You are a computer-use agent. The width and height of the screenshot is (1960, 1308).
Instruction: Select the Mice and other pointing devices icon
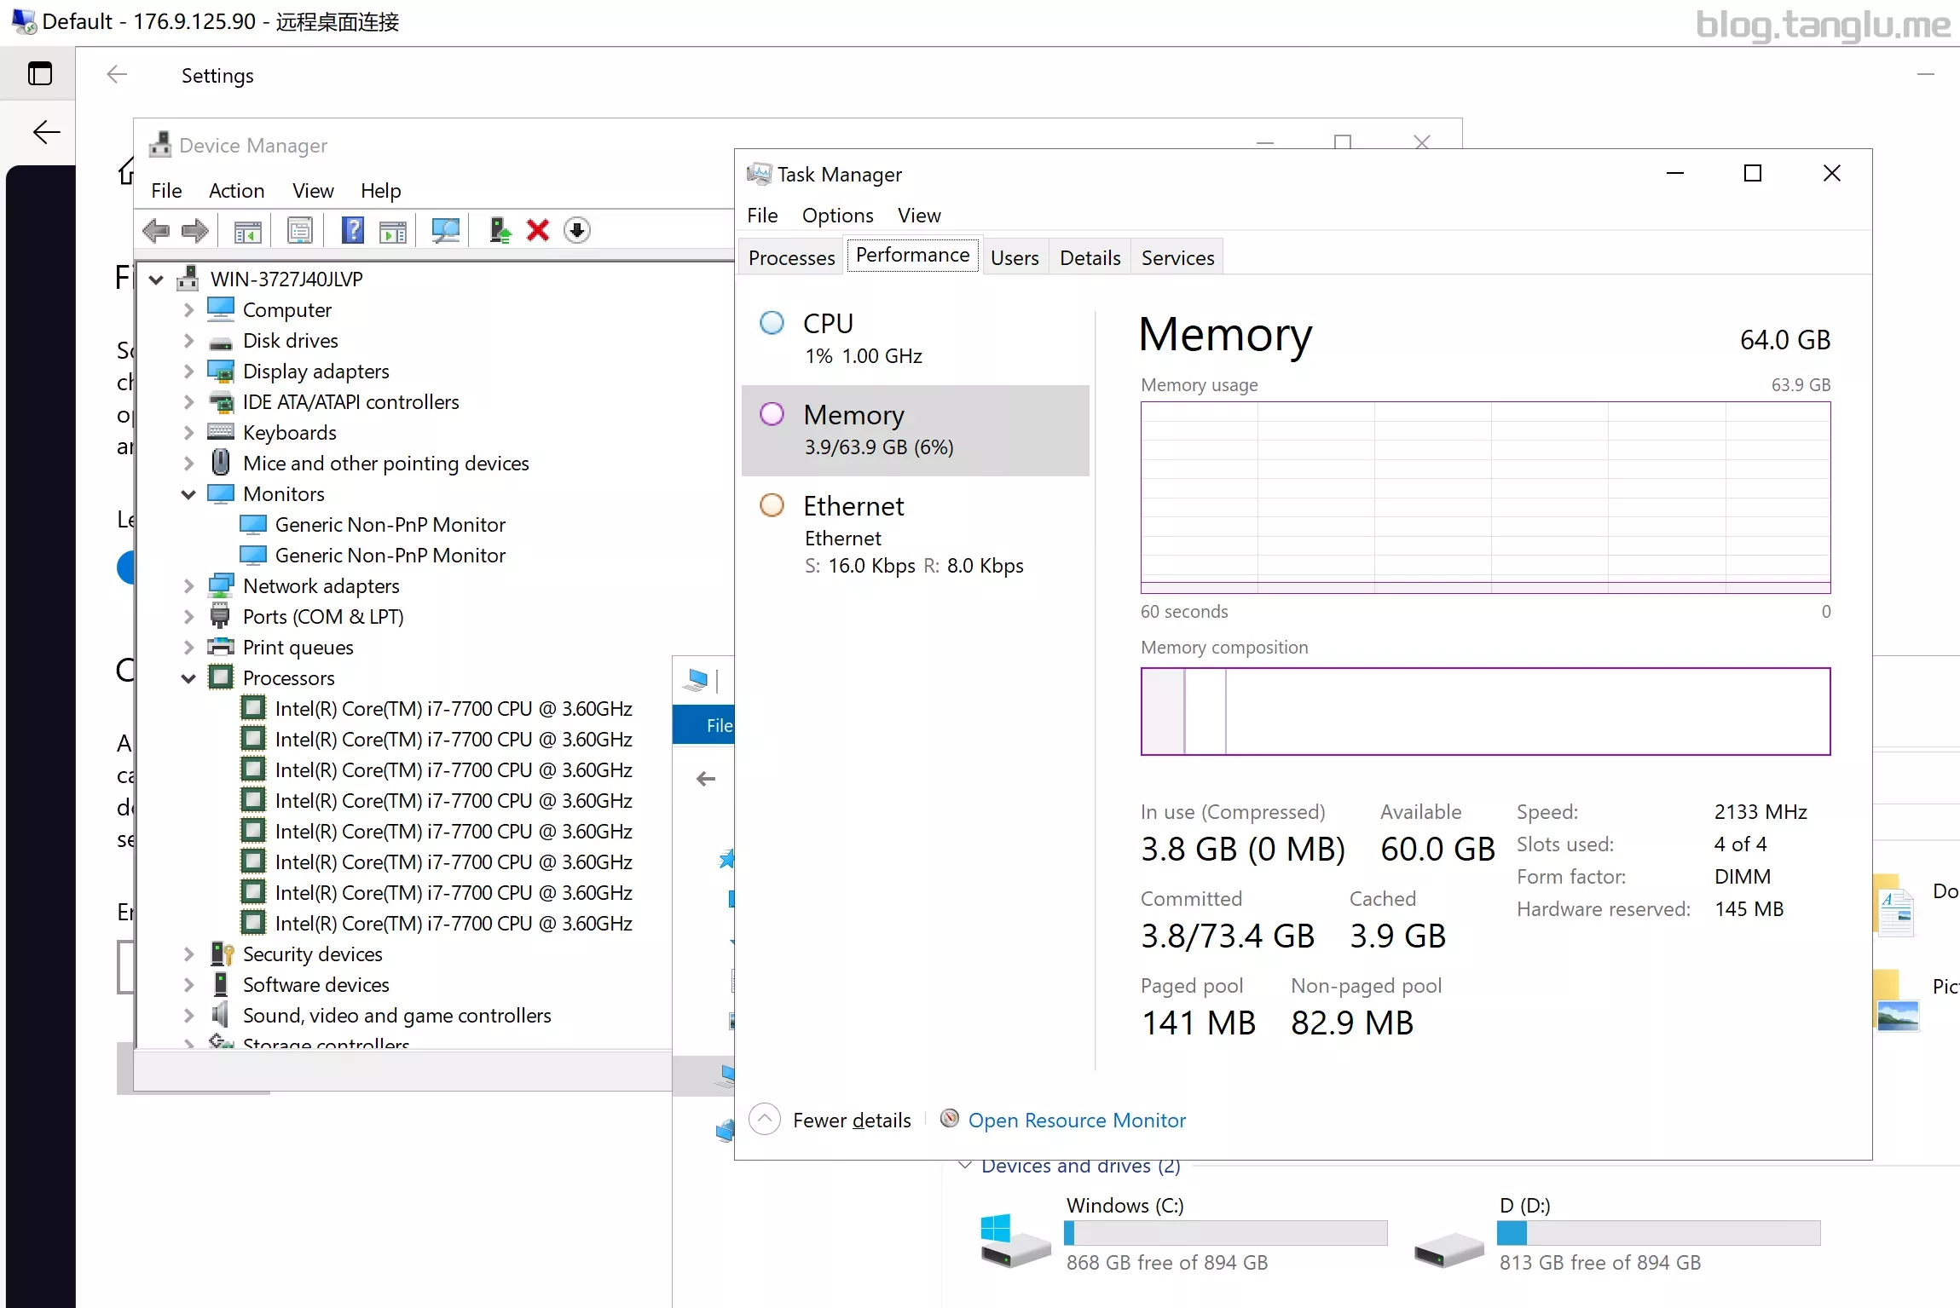click(221, 463)
